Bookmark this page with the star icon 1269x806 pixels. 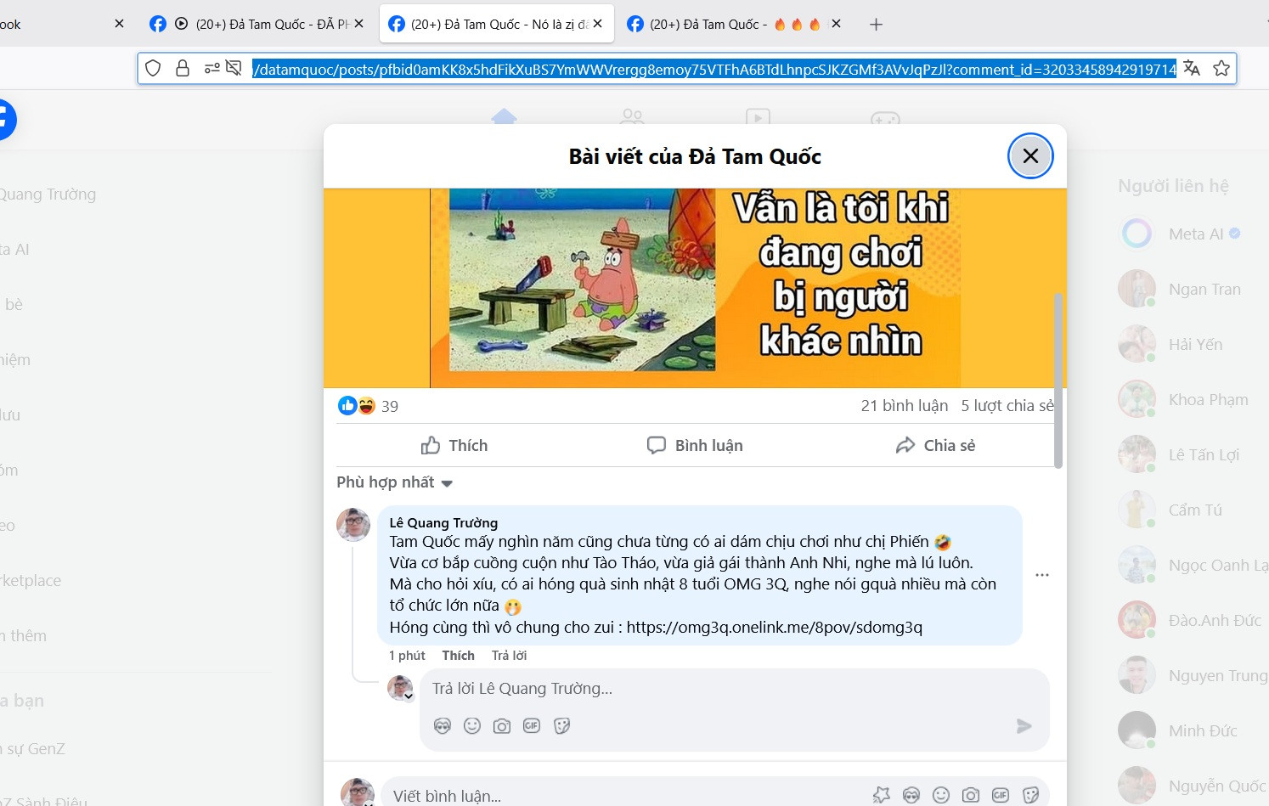tap(1221, 68)
